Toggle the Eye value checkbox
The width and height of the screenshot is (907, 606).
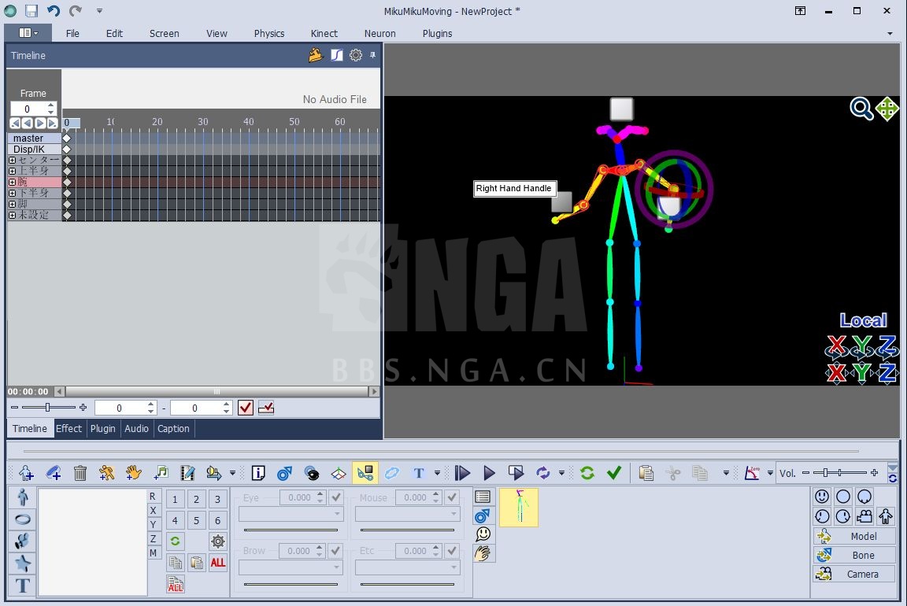[x=335, y=497]
